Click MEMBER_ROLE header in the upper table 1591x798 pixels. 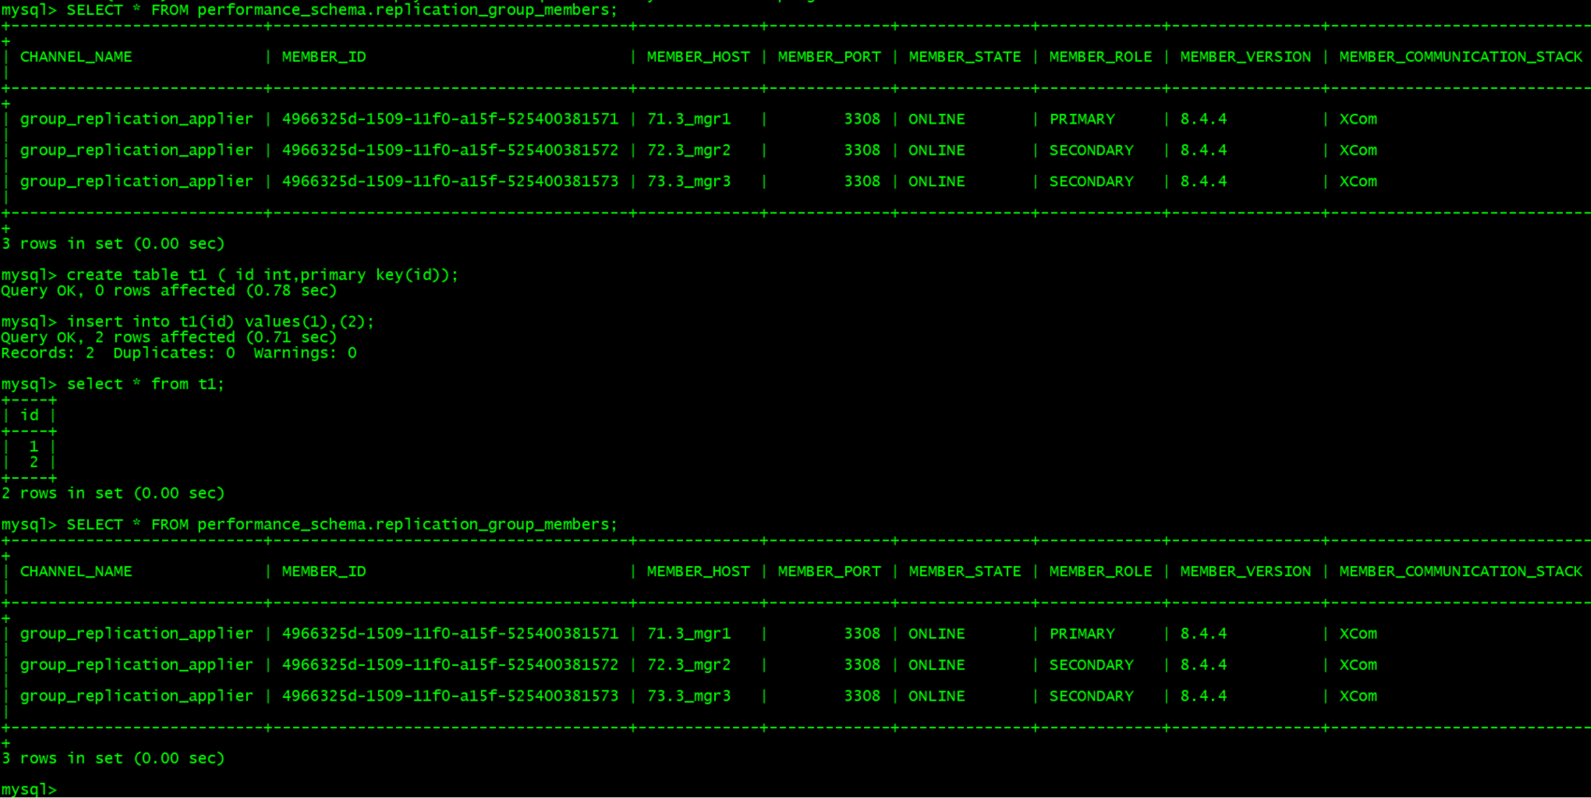coord(1101,57)
